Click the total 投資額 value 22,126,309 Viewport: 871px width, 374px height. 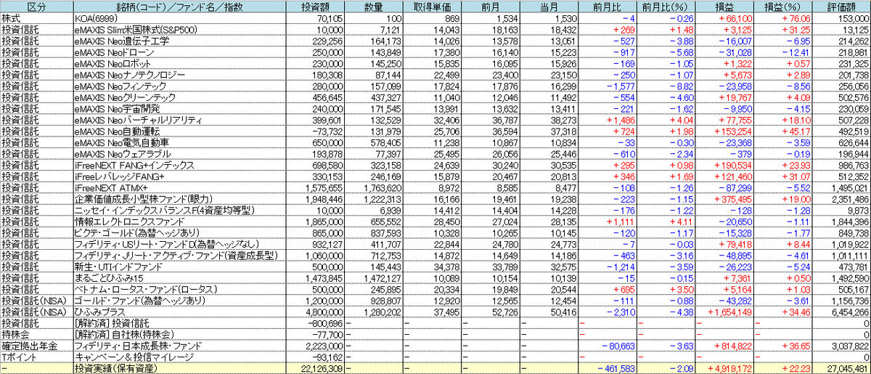pyautogui.click(x=314, y=368)
